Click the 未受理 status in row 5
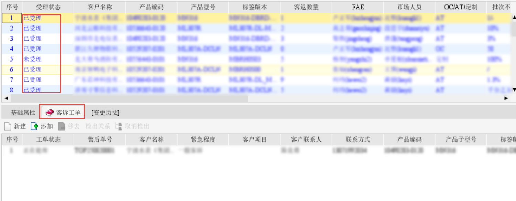Image resolution: width=516 pixels, height=201 pixels. coord(32,59)
